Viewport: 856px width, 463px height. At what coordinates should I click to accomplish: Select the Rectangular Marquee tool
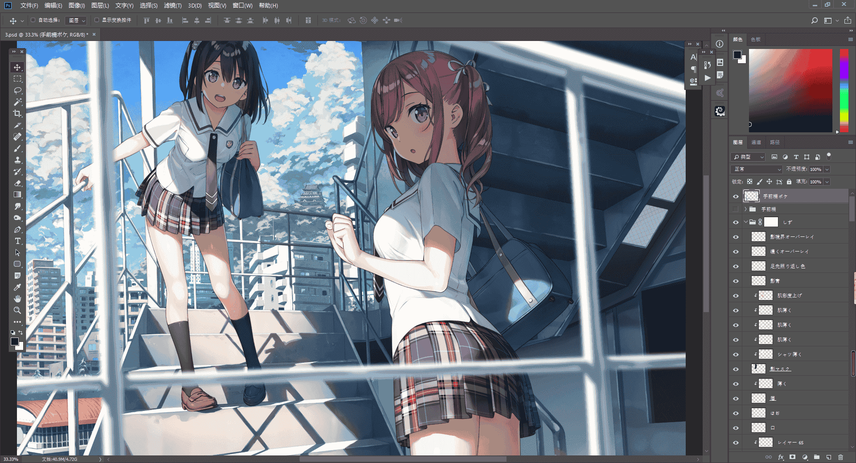coord(17,79)
